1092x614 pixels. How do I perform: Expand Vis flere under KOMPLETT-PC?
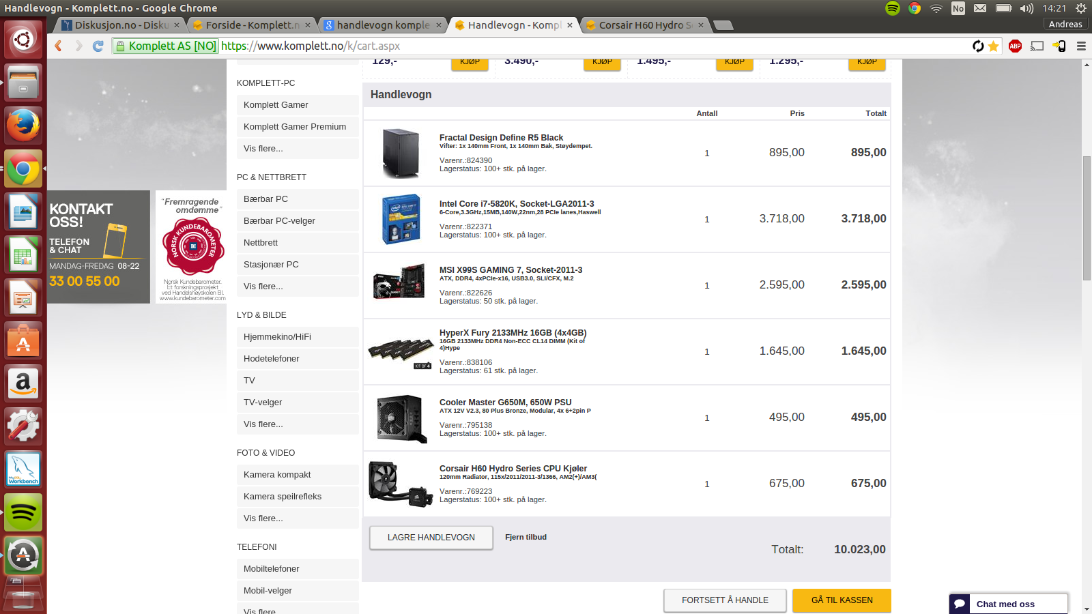coord(298,149)
